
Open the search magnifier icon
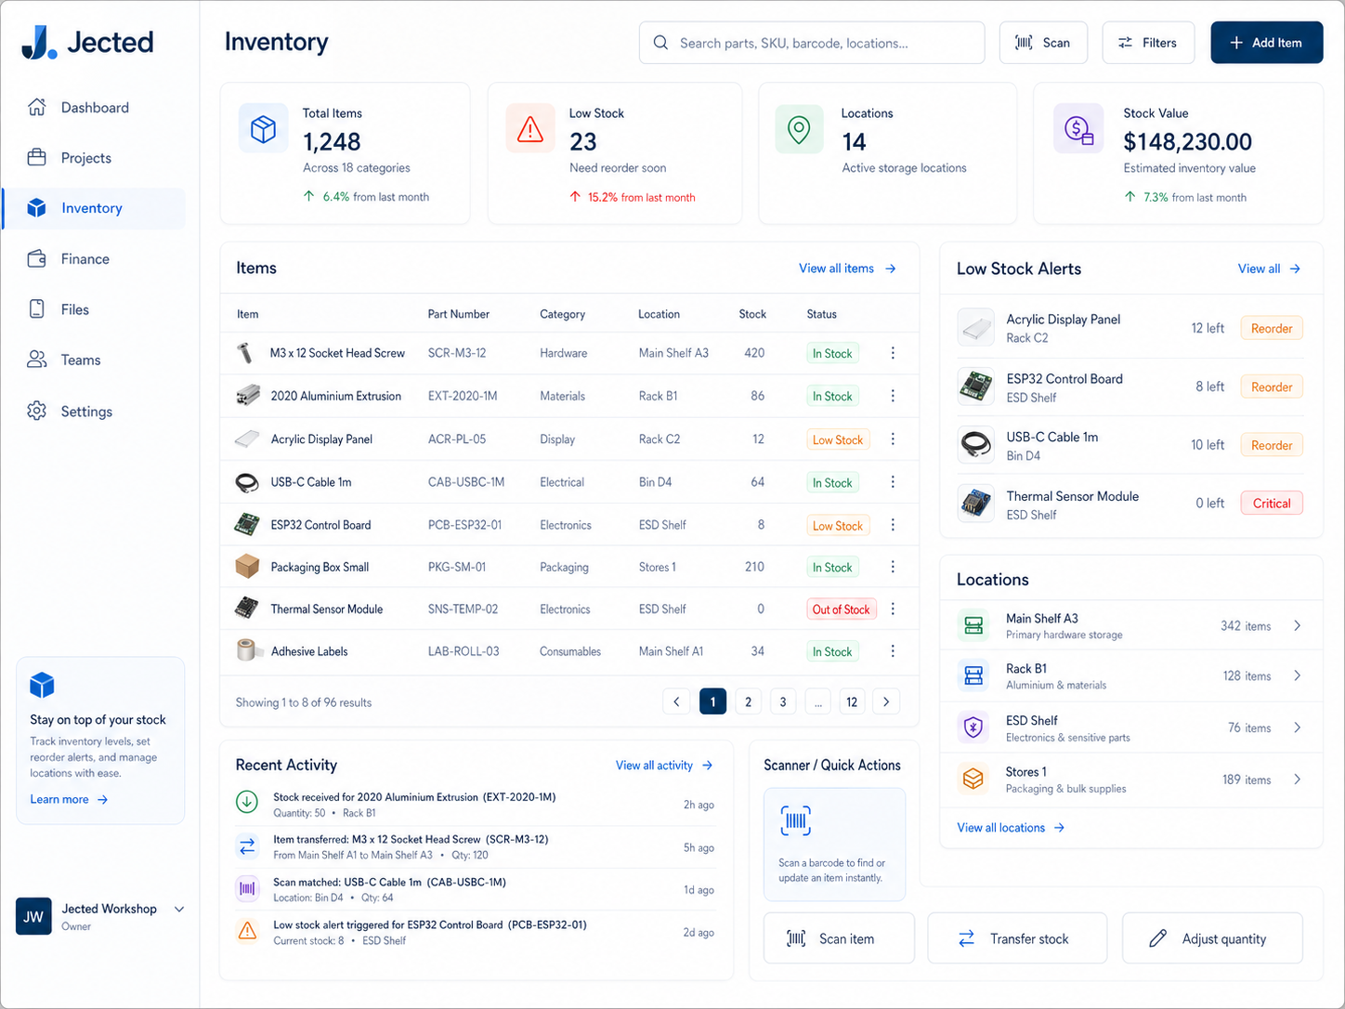[659, 42]
